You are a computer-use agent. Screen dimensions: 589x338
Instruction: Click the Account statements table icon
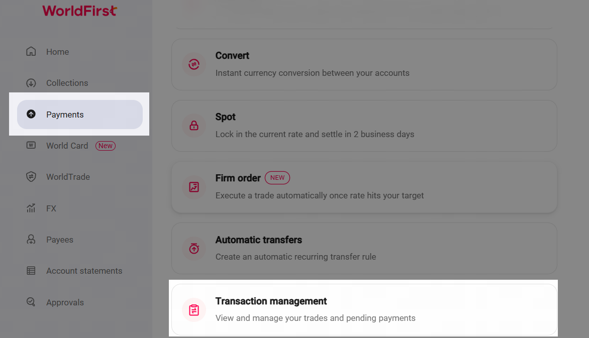coord(31,271)
